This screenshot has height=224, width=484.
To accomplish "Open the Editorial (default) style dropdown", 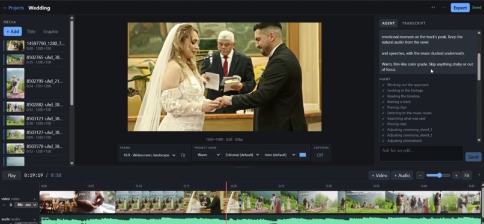I will [241, 155].
